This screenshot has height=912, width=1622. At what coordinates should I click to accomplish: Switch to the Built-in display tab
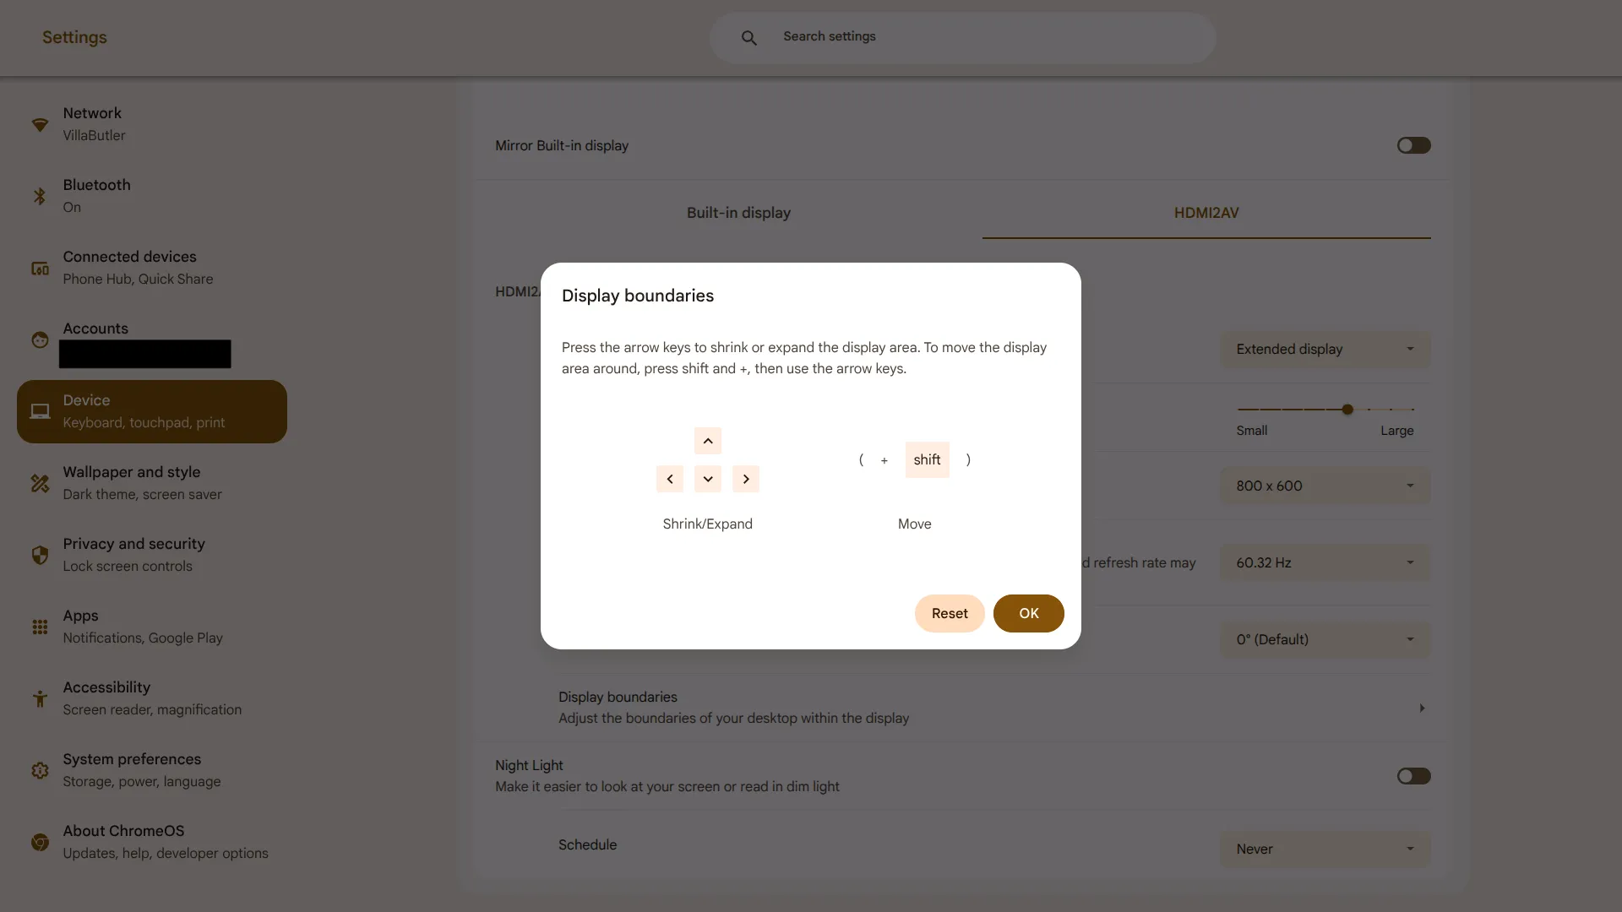[738, 213]
